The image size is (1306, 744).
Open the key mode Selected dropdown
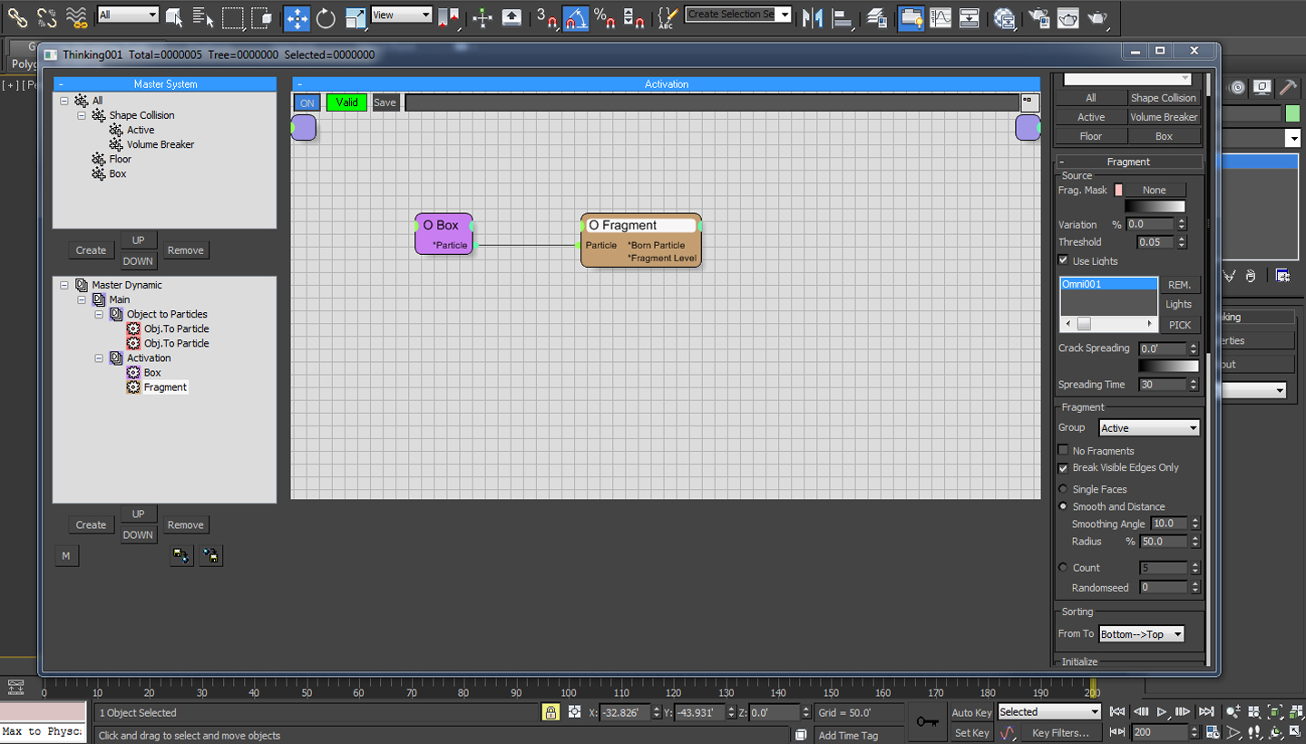[x=1049, y=712]
